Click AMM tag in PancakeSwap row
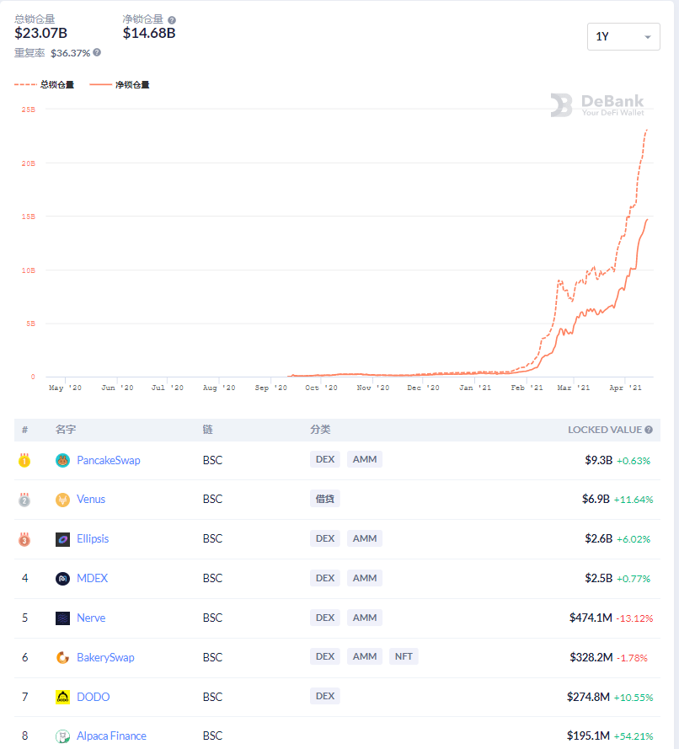Image resolution: width=679 pixels, height=749 pixels. [365, 459]
